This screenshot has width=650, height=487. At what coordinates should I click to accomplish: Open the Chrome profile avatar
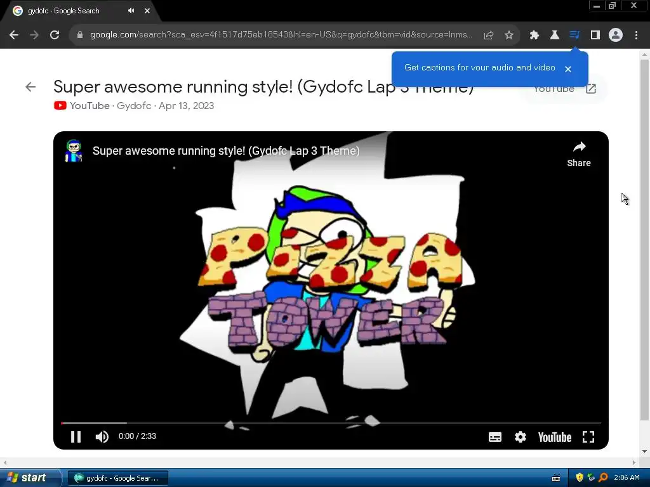coord(616,36)
